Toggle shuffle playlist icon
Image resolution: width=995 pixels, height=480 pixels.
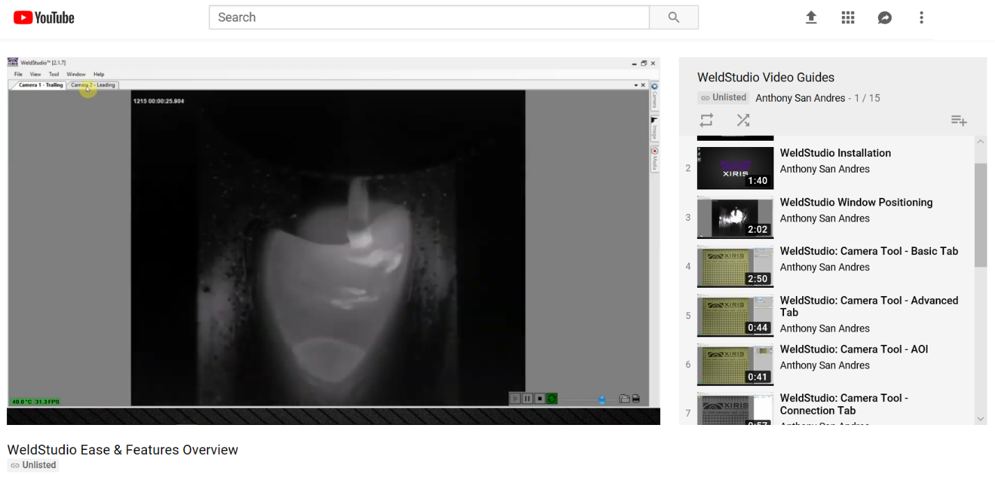743,120
